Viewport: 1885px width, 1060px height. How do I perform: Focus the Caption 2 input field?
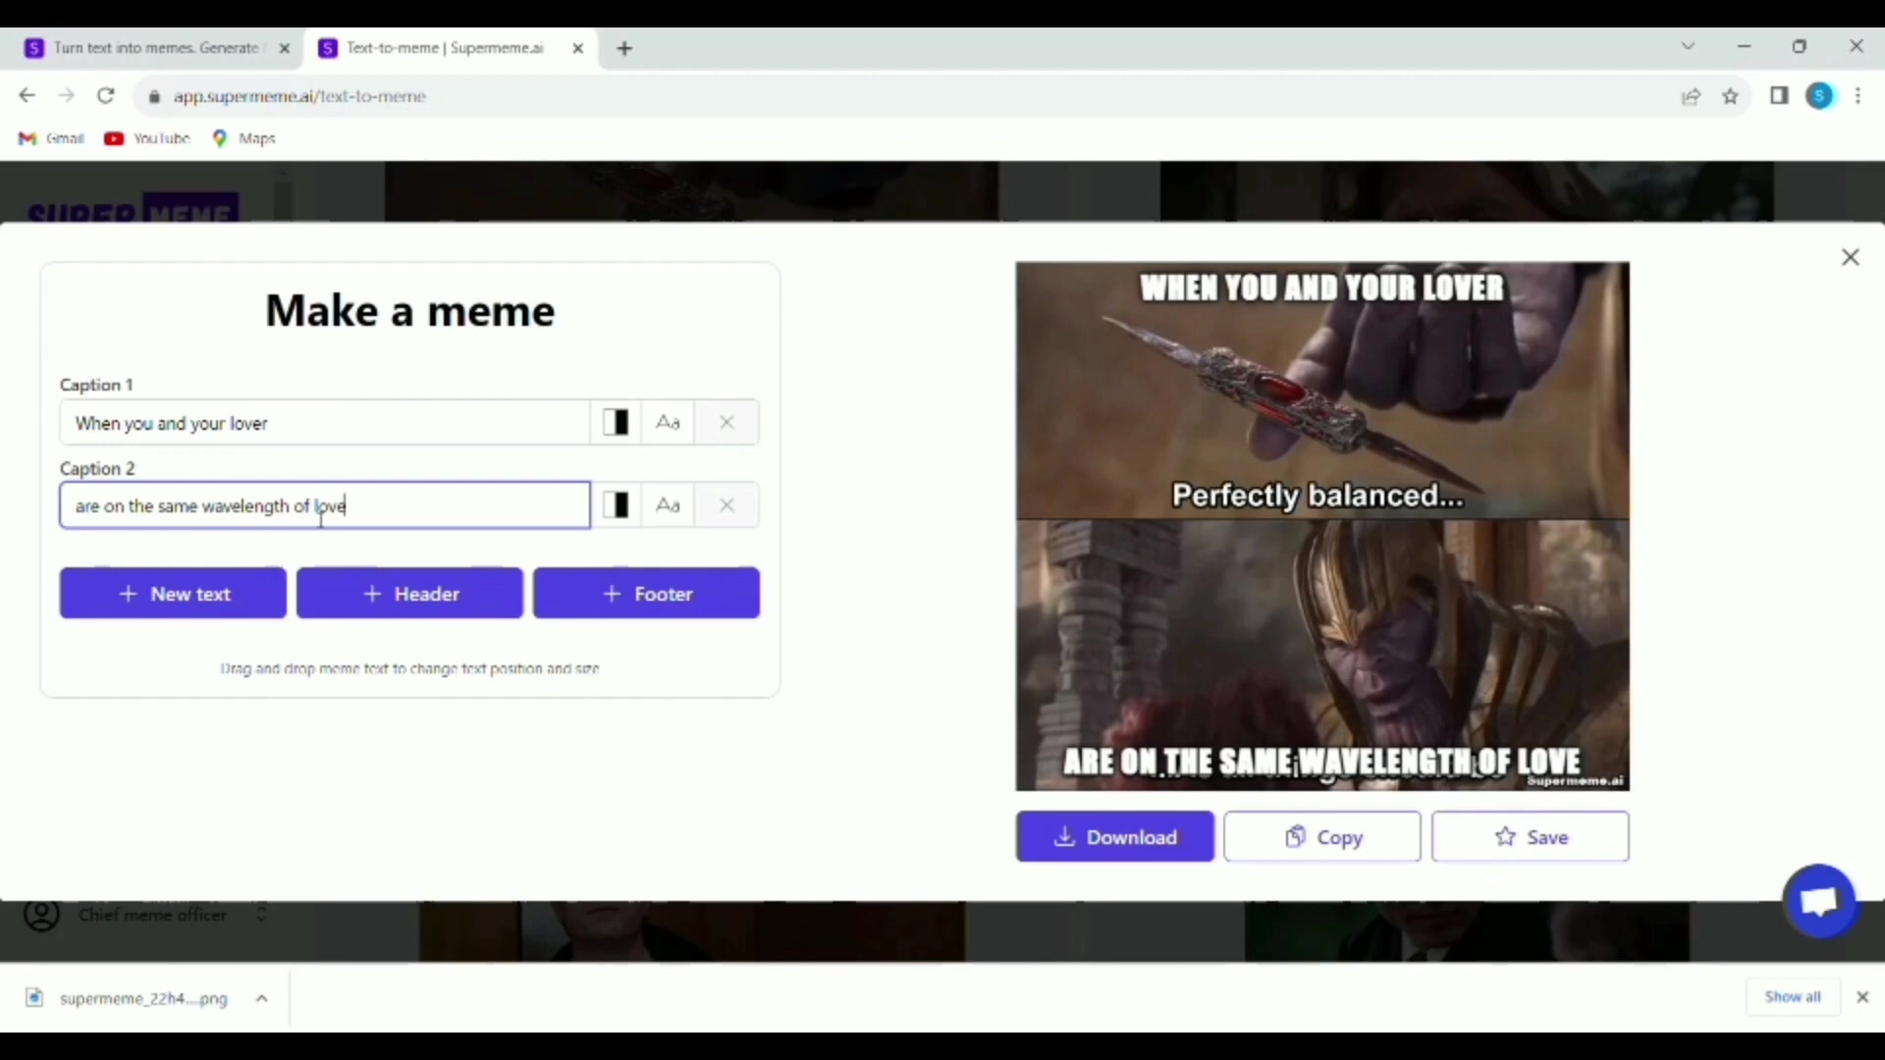[325, 505]
